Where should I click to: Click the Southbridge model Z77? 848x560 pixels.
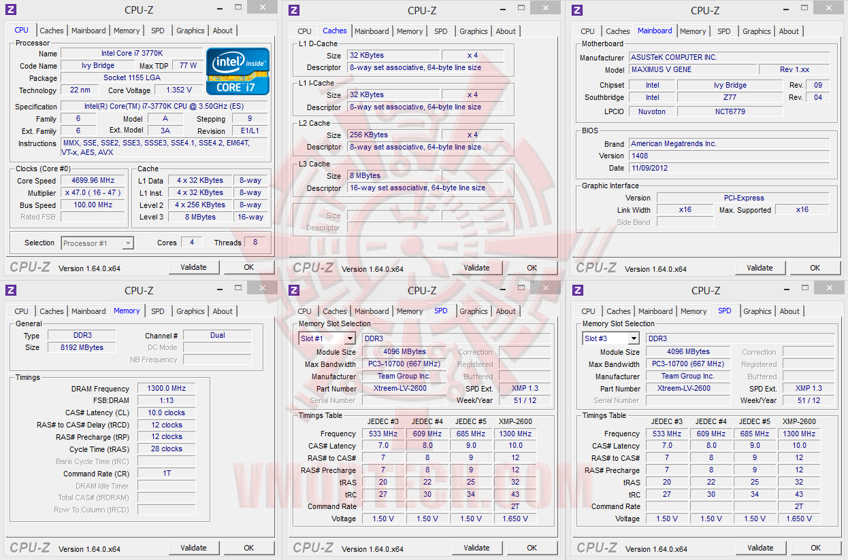tap(730, 97)
